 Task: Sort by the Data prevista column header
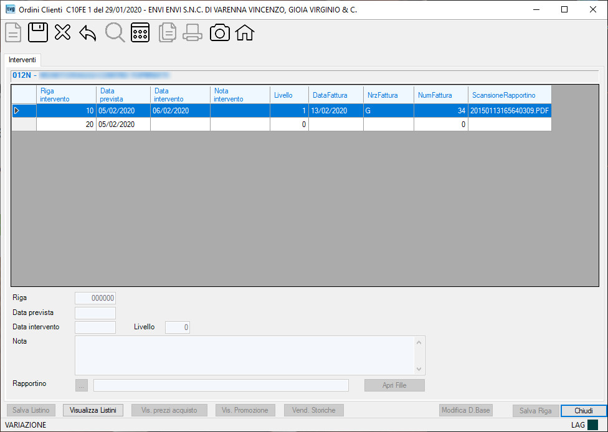(123, 95)
